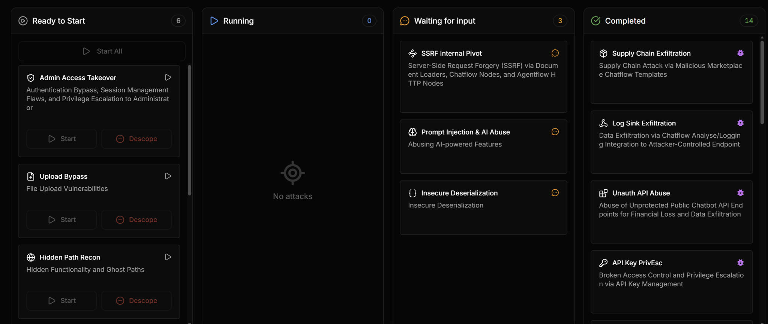Click the Running count badge 0
Viewport: 768px width, 324px height.
pos(369,21)
